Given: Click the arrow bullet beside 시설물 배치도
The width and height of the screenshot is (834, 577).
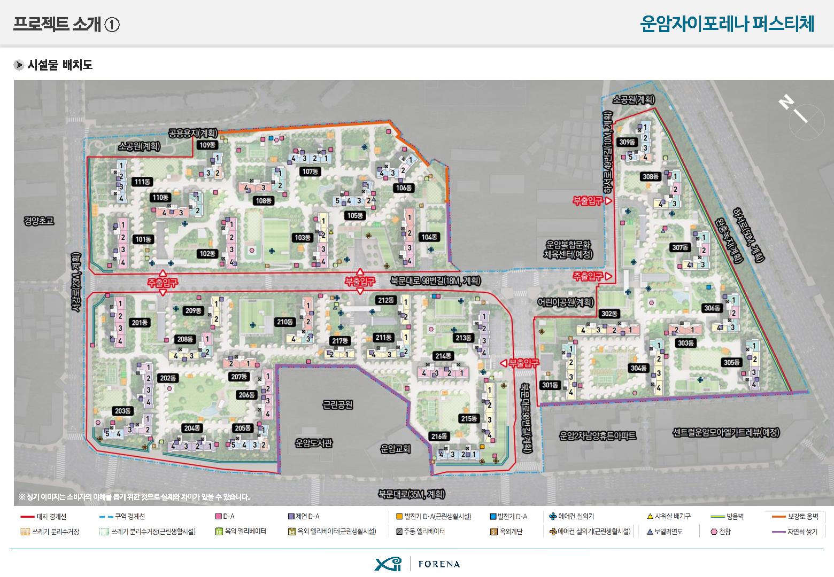Looking at the screenshot, I should point(19,65).
